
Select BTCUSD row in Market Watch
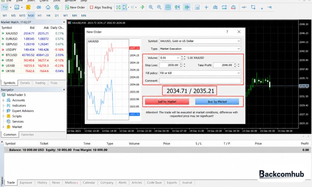[x=33, y=55]
